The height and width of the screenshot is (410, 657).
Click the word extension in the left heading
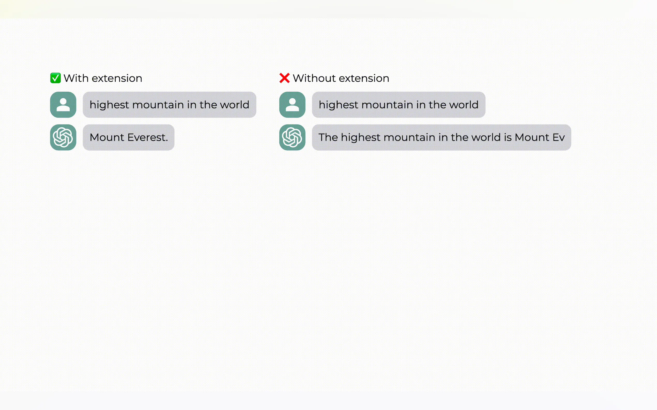(x=117, y=78)
